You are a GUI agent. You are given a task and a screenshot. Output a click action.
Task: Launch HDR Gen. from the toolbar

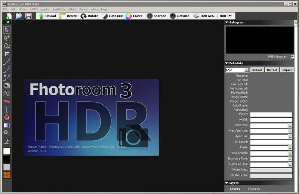tap(204, 16)
